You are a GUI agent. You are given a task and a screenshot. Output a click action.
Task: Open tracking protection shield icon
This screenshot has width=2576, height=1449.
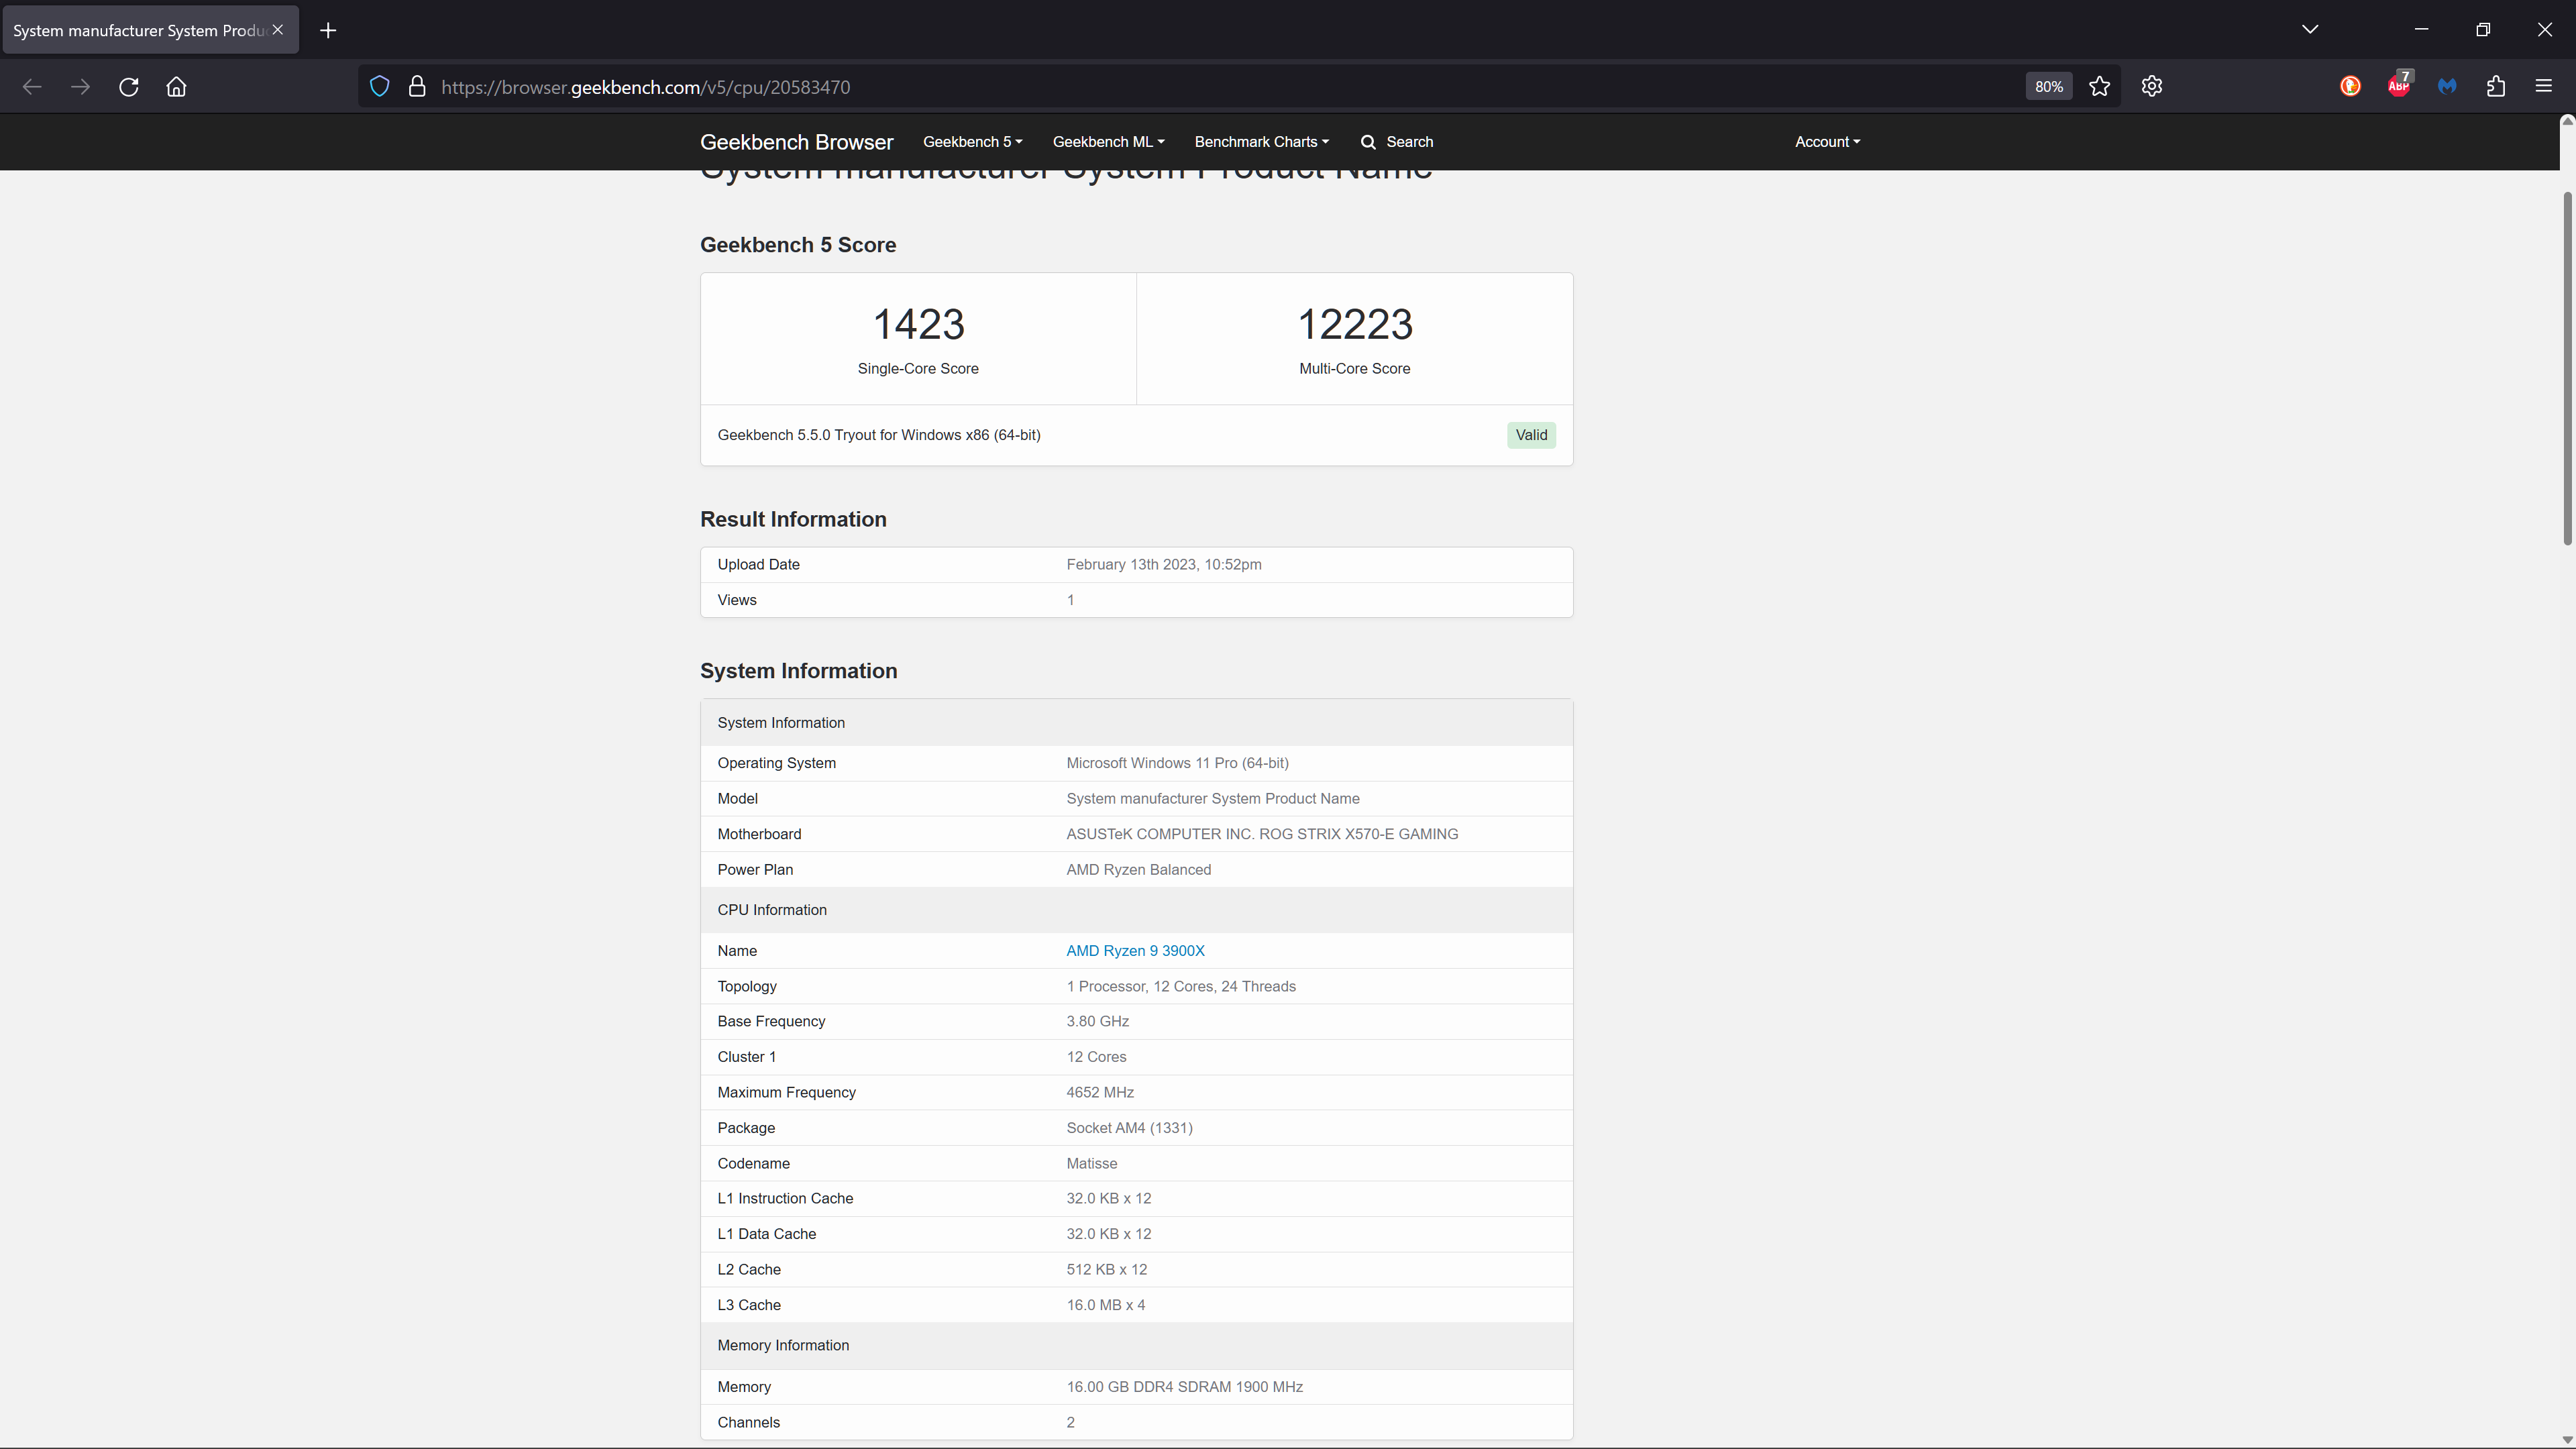click(379, 87)
